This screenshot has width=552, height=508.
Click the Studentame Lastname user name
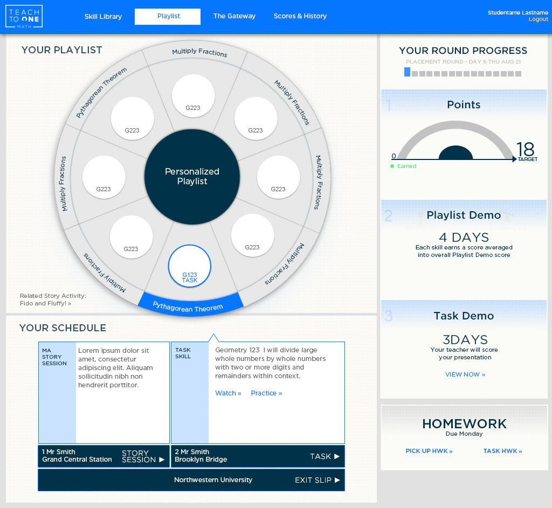tap(517, 13)
